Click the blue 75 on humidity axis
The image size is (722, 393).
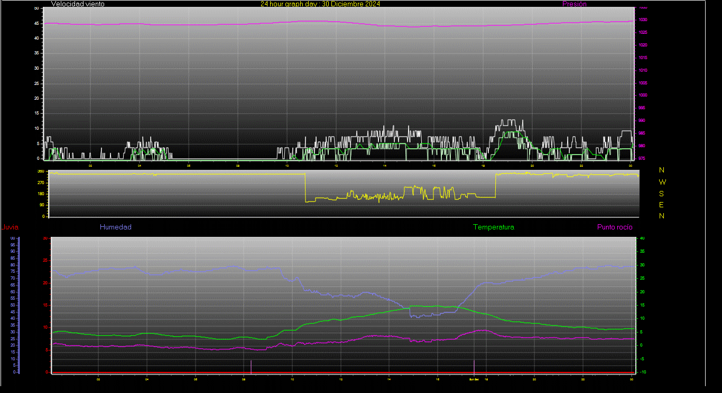[12, 272]
